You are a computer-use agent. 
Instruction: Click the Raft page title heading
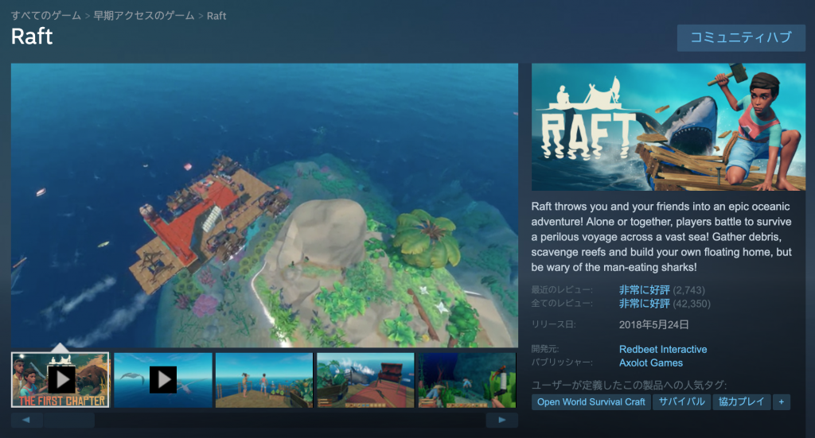pyautogui.click(x=32, y=37)
